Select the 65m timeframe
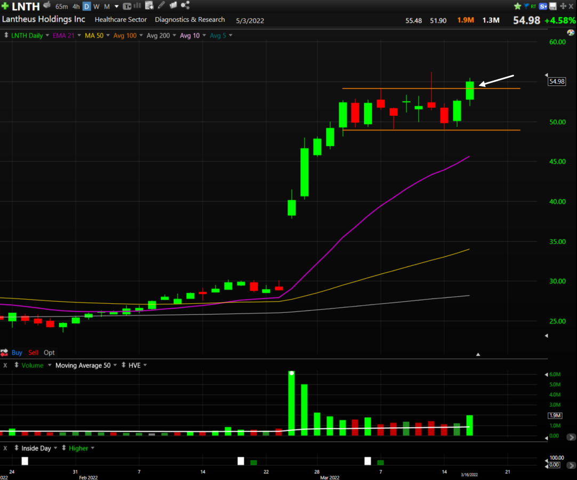 click(x=61, y=6)
